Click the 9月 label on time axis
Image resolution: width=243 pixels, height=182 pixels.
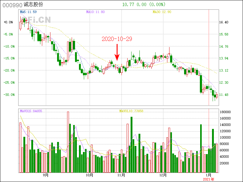click(46, 175)
